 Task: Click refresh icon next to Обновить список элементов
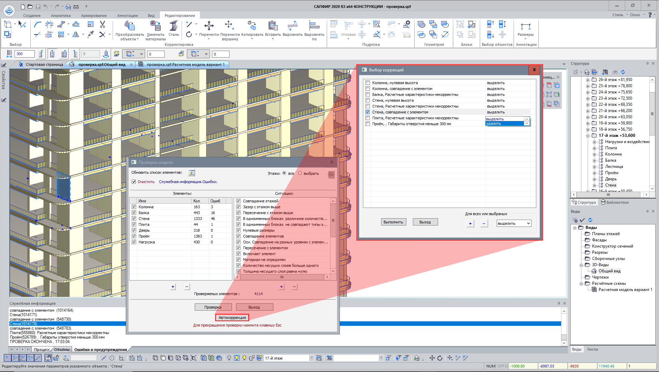192,173
